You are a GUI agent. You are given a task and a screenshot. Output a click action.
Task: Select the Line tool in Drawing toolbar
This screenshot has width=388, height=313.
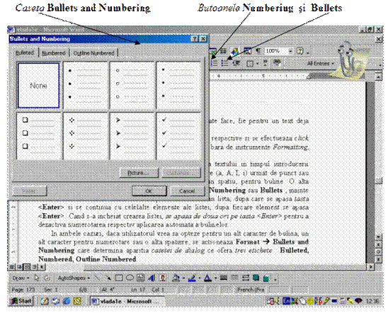pos(98,278)
